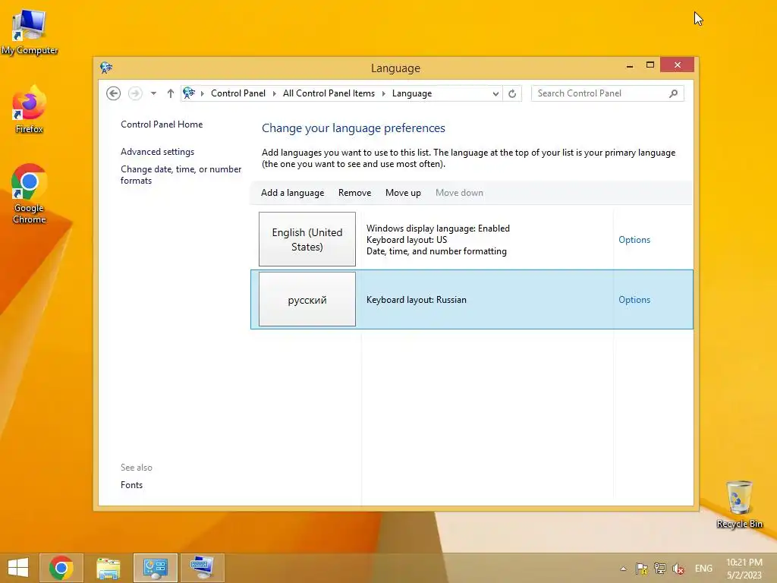Select Control Panel breadcrumb
This screenshot has width=777, height=583.
(x=238, y=93)
